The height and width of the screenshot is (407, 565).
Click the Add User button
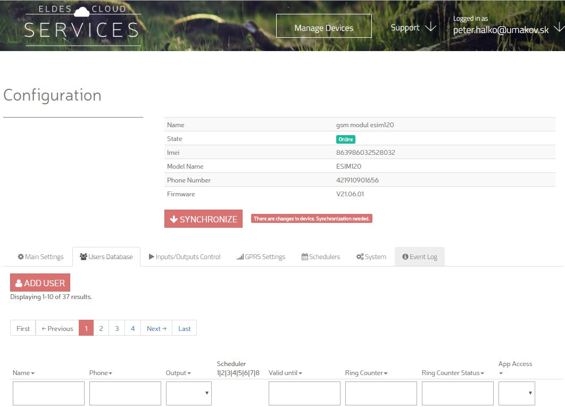coord(40,283)
